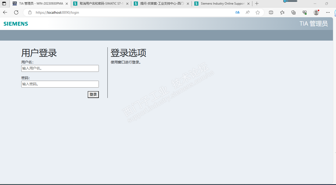Click the 登录 button
This screenshot has height=185, width=336.
(93, 94)
